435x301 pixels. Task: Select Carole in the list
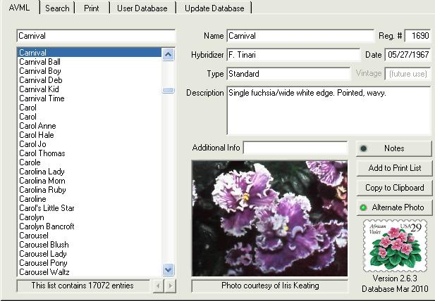[90, 162]
